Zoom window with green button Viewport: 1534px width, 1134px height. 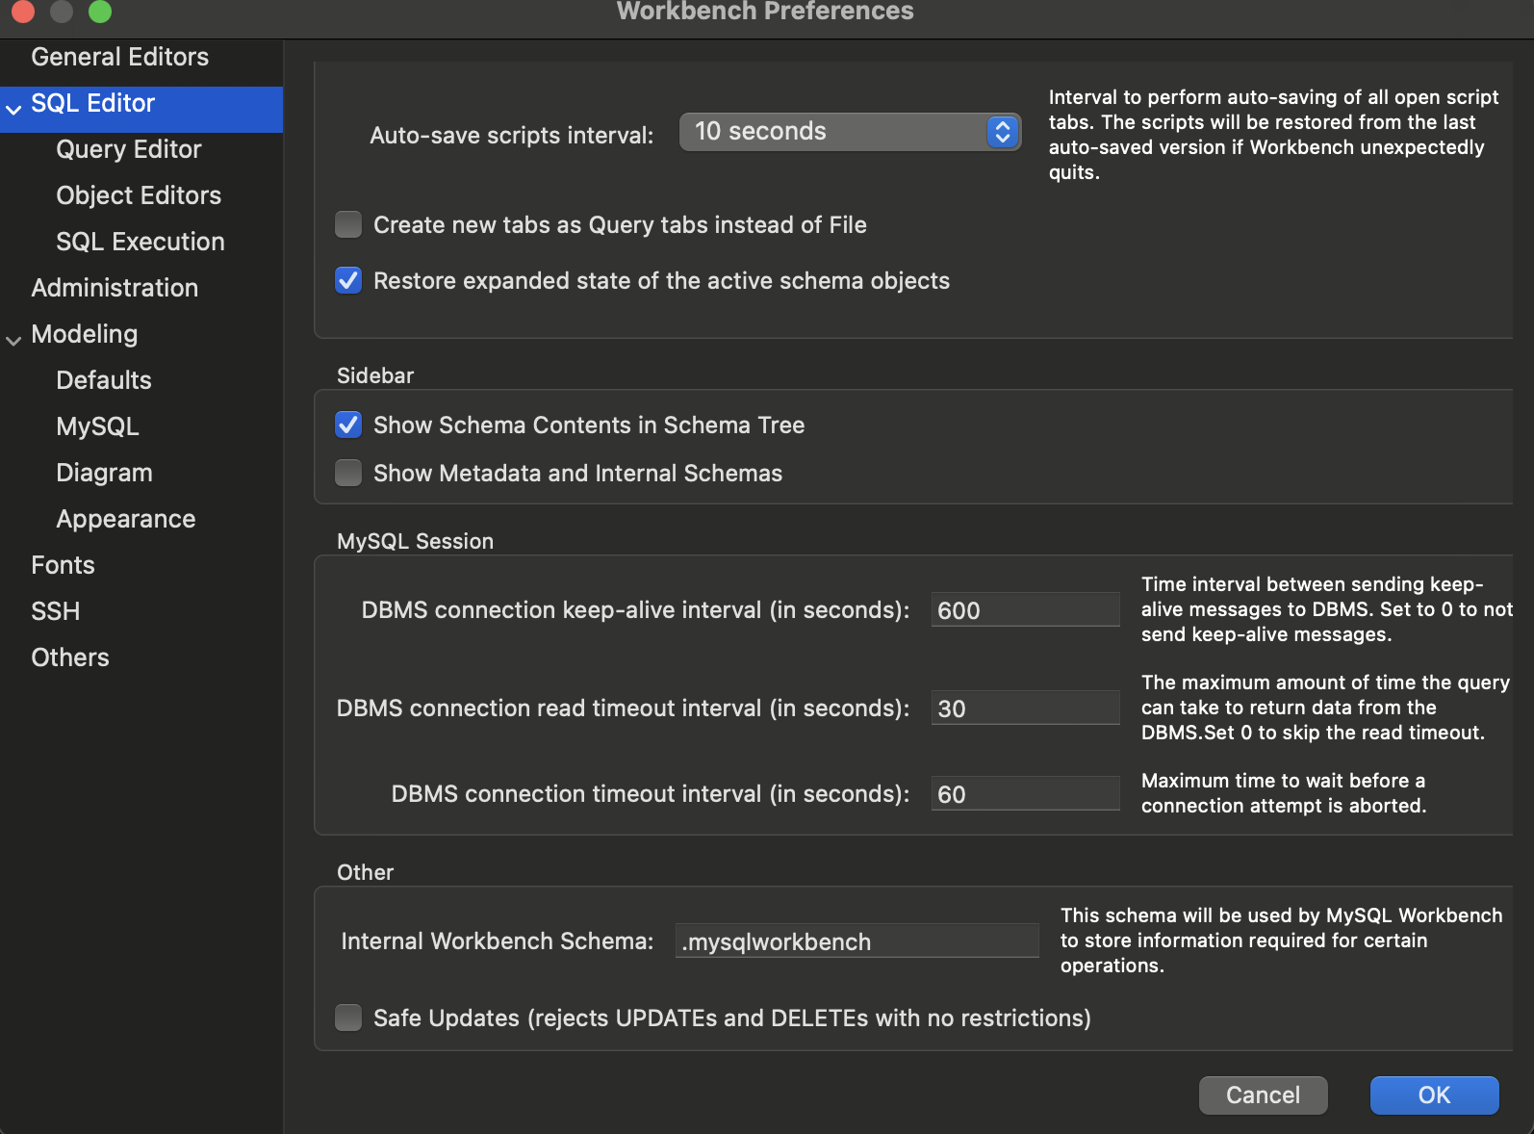(100, 11)
